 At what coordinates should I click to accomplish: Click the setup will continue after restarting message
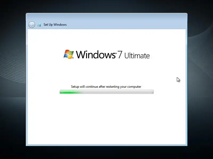106,87
